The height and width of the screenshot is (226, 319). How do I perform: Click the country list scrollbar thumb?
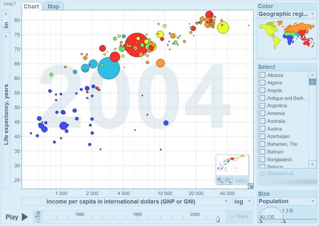pyautogui.click(x=312, y=82)
